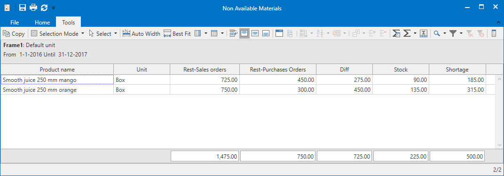Click the magnifier search icon
Image resolution: width=504 pixels, height=176 pixels.
pyautogui.click(x=437, y=33)
